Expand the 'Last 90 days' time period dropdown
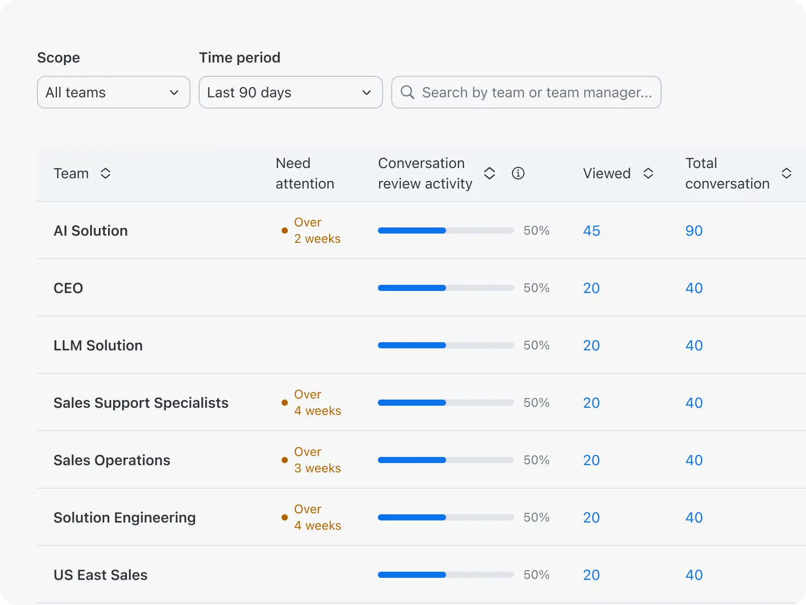 pos(290,92)
